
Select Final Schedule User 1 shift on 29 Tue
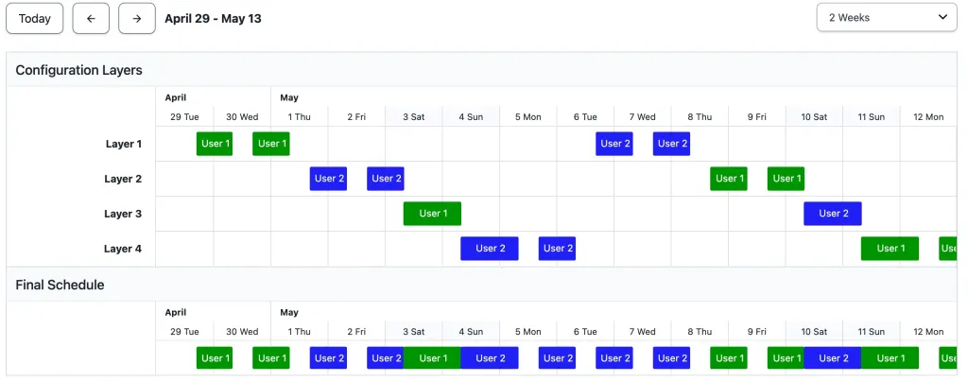pyautogui.click(x=215, y=358)
